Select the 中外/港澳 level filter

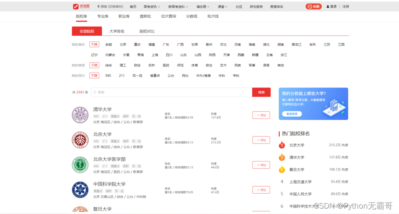click(x=204, y=75)
